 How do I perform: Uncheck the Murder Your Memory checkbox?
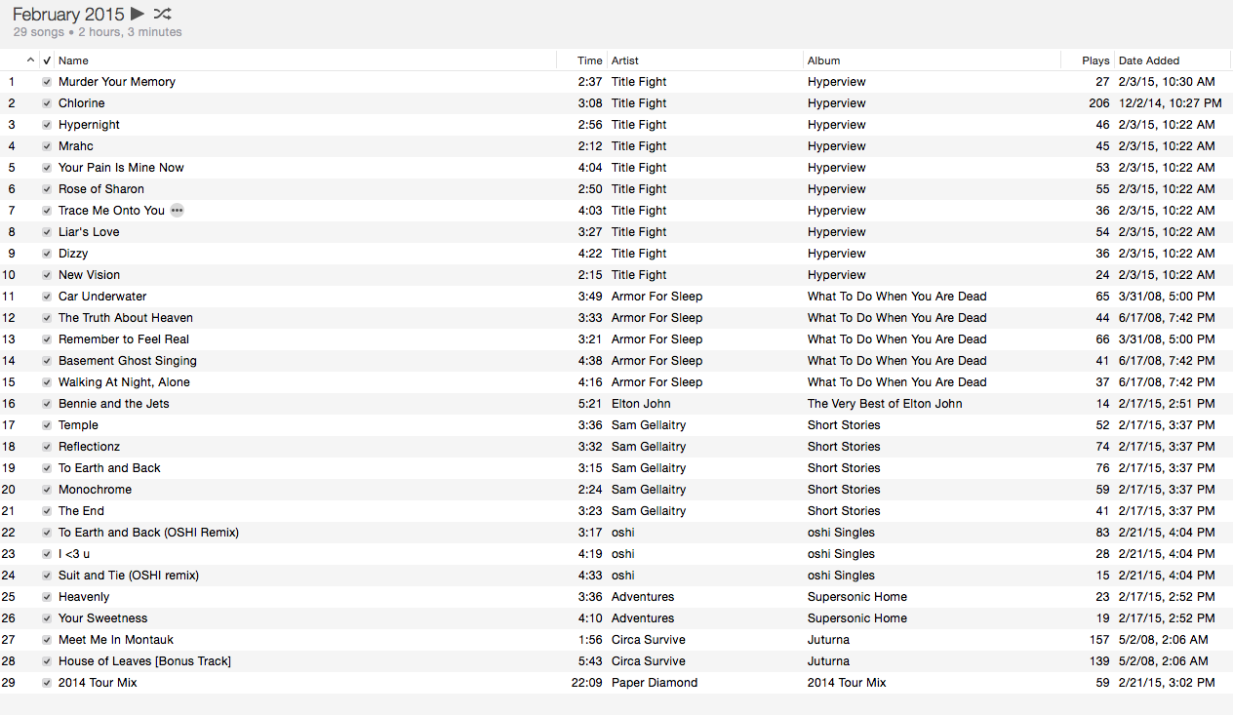click(47, 82)
